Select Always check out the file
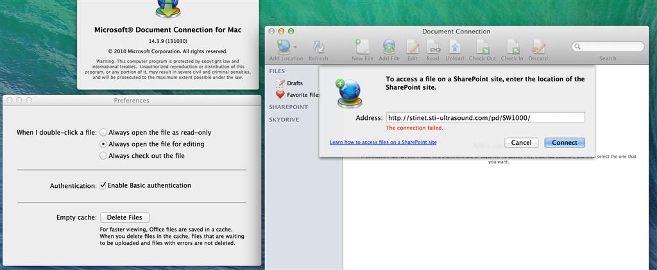Image resolution: width=657 pixels, height=270 pixels. click(x=103, y=156)
